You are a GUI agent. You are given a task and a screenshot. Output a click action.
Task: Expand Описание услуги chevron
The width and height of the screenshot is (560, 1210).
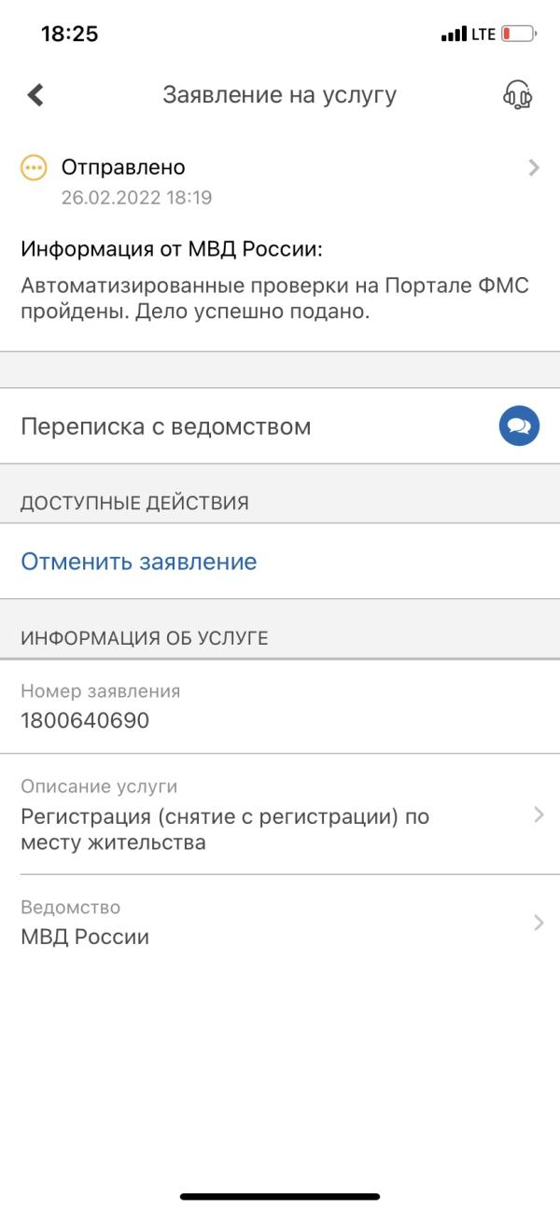coord(539,814)
